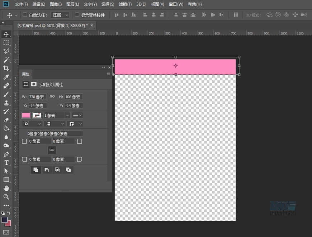Screen dimensions: 312x237
Task: Reset default foreground and background colors
Action: [3, 213]
